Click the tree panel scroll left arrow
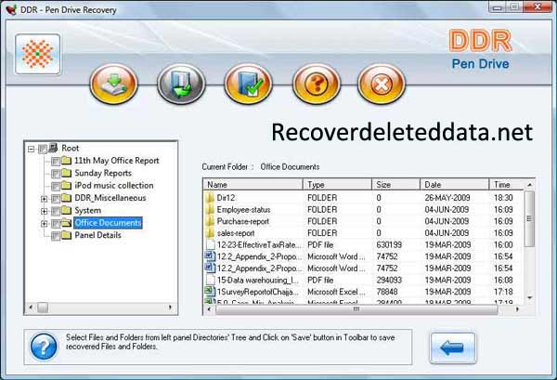Screen dimensions: 557x380 [x=32, y=308]
